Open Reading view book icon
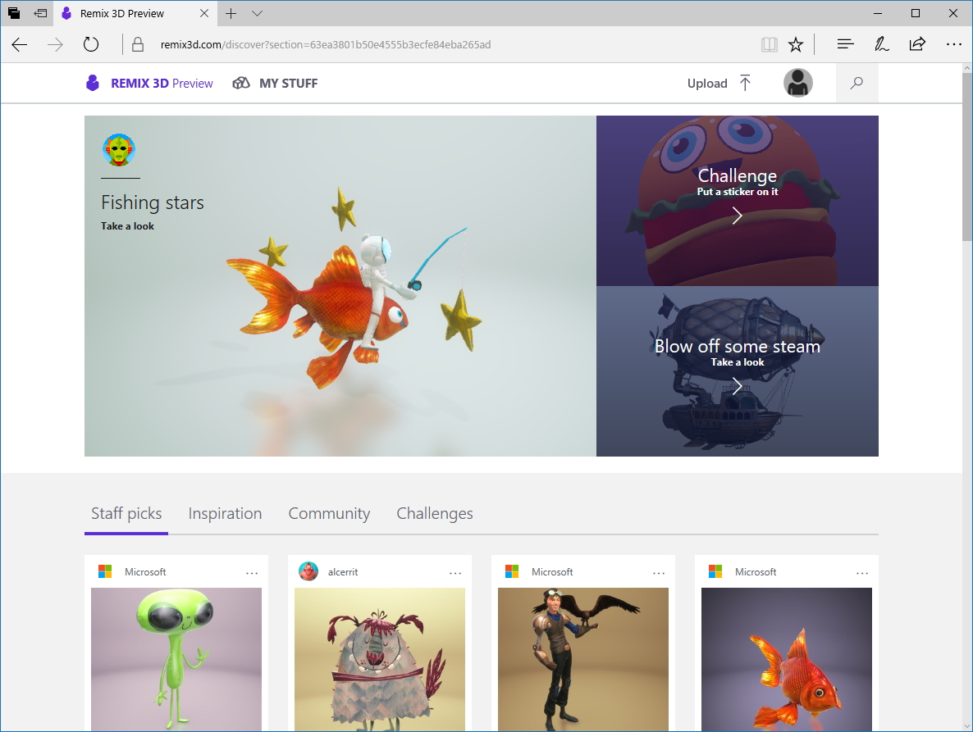973x732 pixels. point(769,44)
